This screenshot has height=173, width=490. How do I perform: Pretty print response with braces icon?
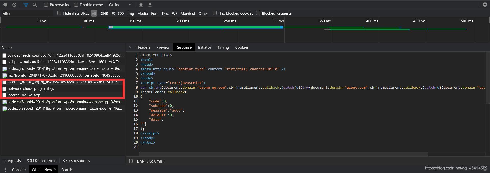pos(131,161)
